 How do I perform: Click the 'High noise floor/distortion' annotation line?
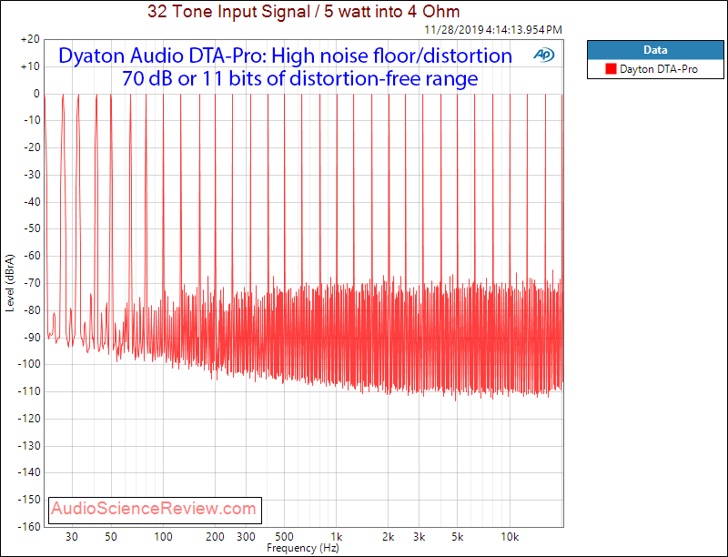285,56
